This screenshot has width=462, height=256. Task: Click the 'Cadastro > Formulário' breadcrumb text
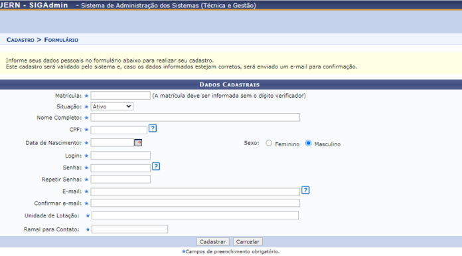click(x=42, y=40)
